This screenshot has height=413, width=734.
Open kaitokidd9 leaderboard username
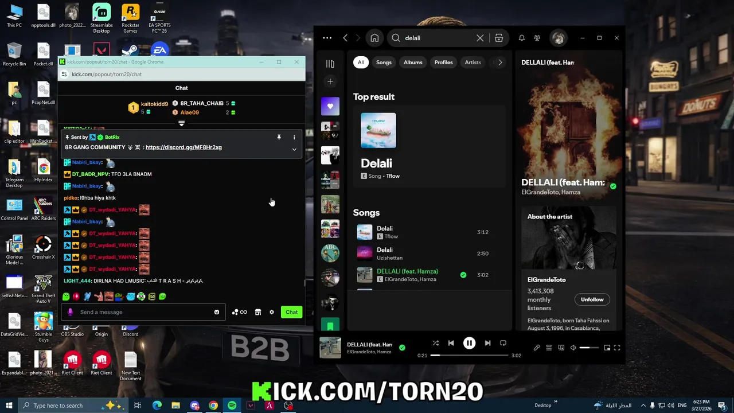[x=154, y=104]
